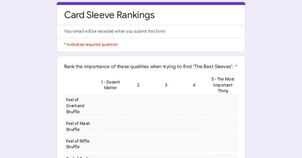Rate Feel of Mash Shuffle as 2
This screenshot has height=158, width=302.
pos(138,126)
